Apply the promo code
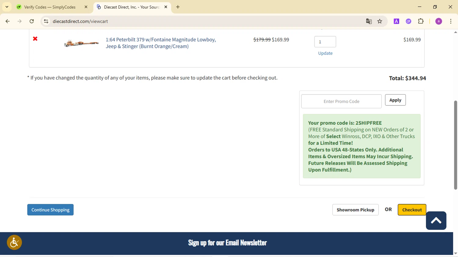Viewport: 458px width, 257px height. coord(395,100)
